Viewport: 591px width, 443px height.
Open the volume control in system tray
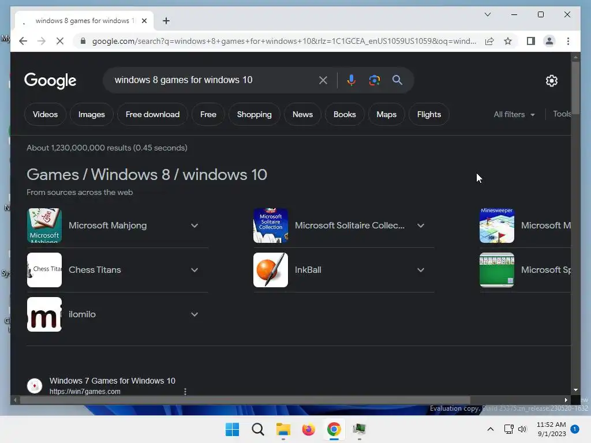click(522, 429)
